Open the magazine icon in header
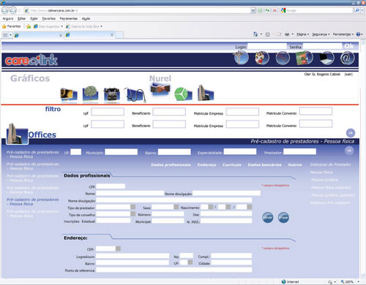Image resolution: width=366 pixels, height=285 pixels. 304,58
